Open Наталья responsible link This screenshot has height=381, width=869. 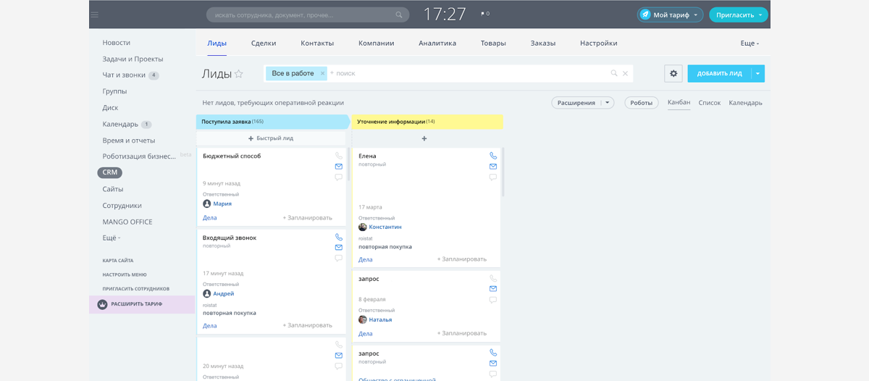point(380,319)
